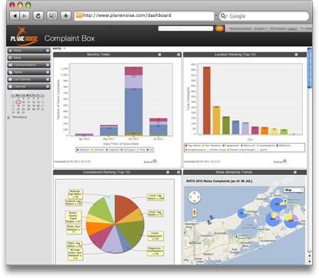Open the Home sidebar menu
The height and width of the screenshot is (278, 319).
[28, 51]
